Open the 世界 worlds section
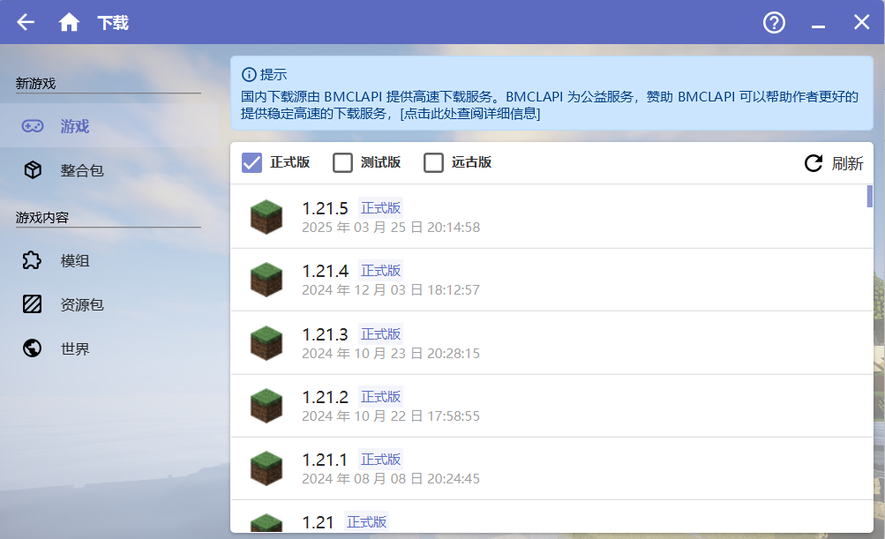The image size is (885, 539). point(109,348)
